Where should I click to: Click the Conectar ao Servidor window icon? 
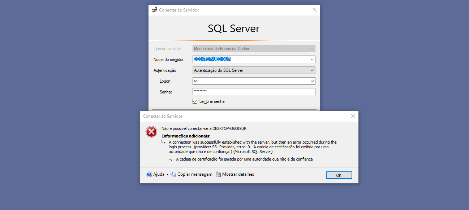[x=154, y=10]
